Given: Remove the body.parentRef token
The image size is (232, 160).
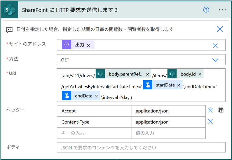Looking at the screenshot, I should point(147,74).
